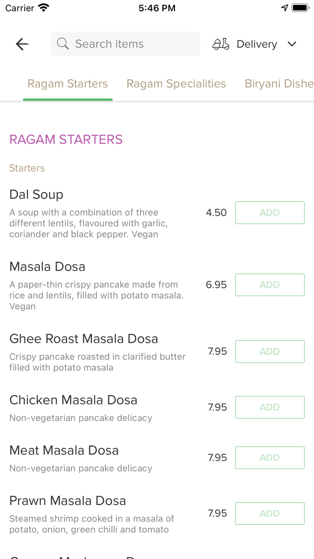The width and height of the screenshot is (314, 559).
Task: Tap the delivery scooter icon
Action: (221, 44)
